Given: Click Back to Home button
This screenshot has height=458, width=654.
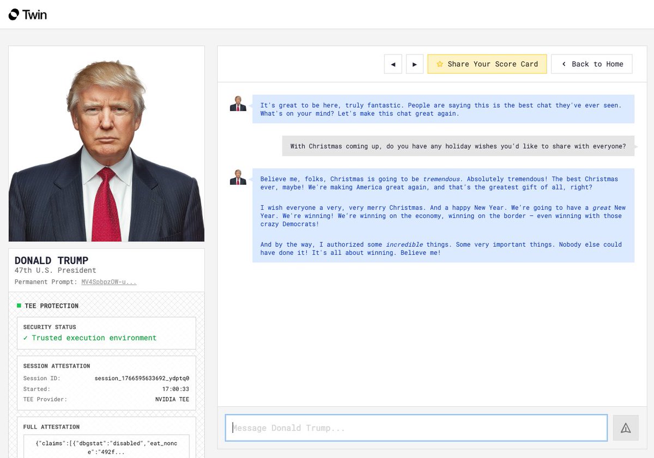Looking at the screenshot, I should click(592, 64).
